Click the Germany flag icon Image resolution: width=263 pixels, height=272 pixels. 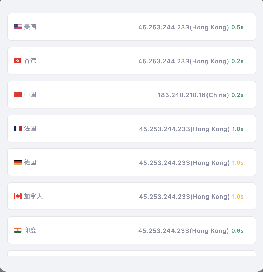(x=18, y=162)
